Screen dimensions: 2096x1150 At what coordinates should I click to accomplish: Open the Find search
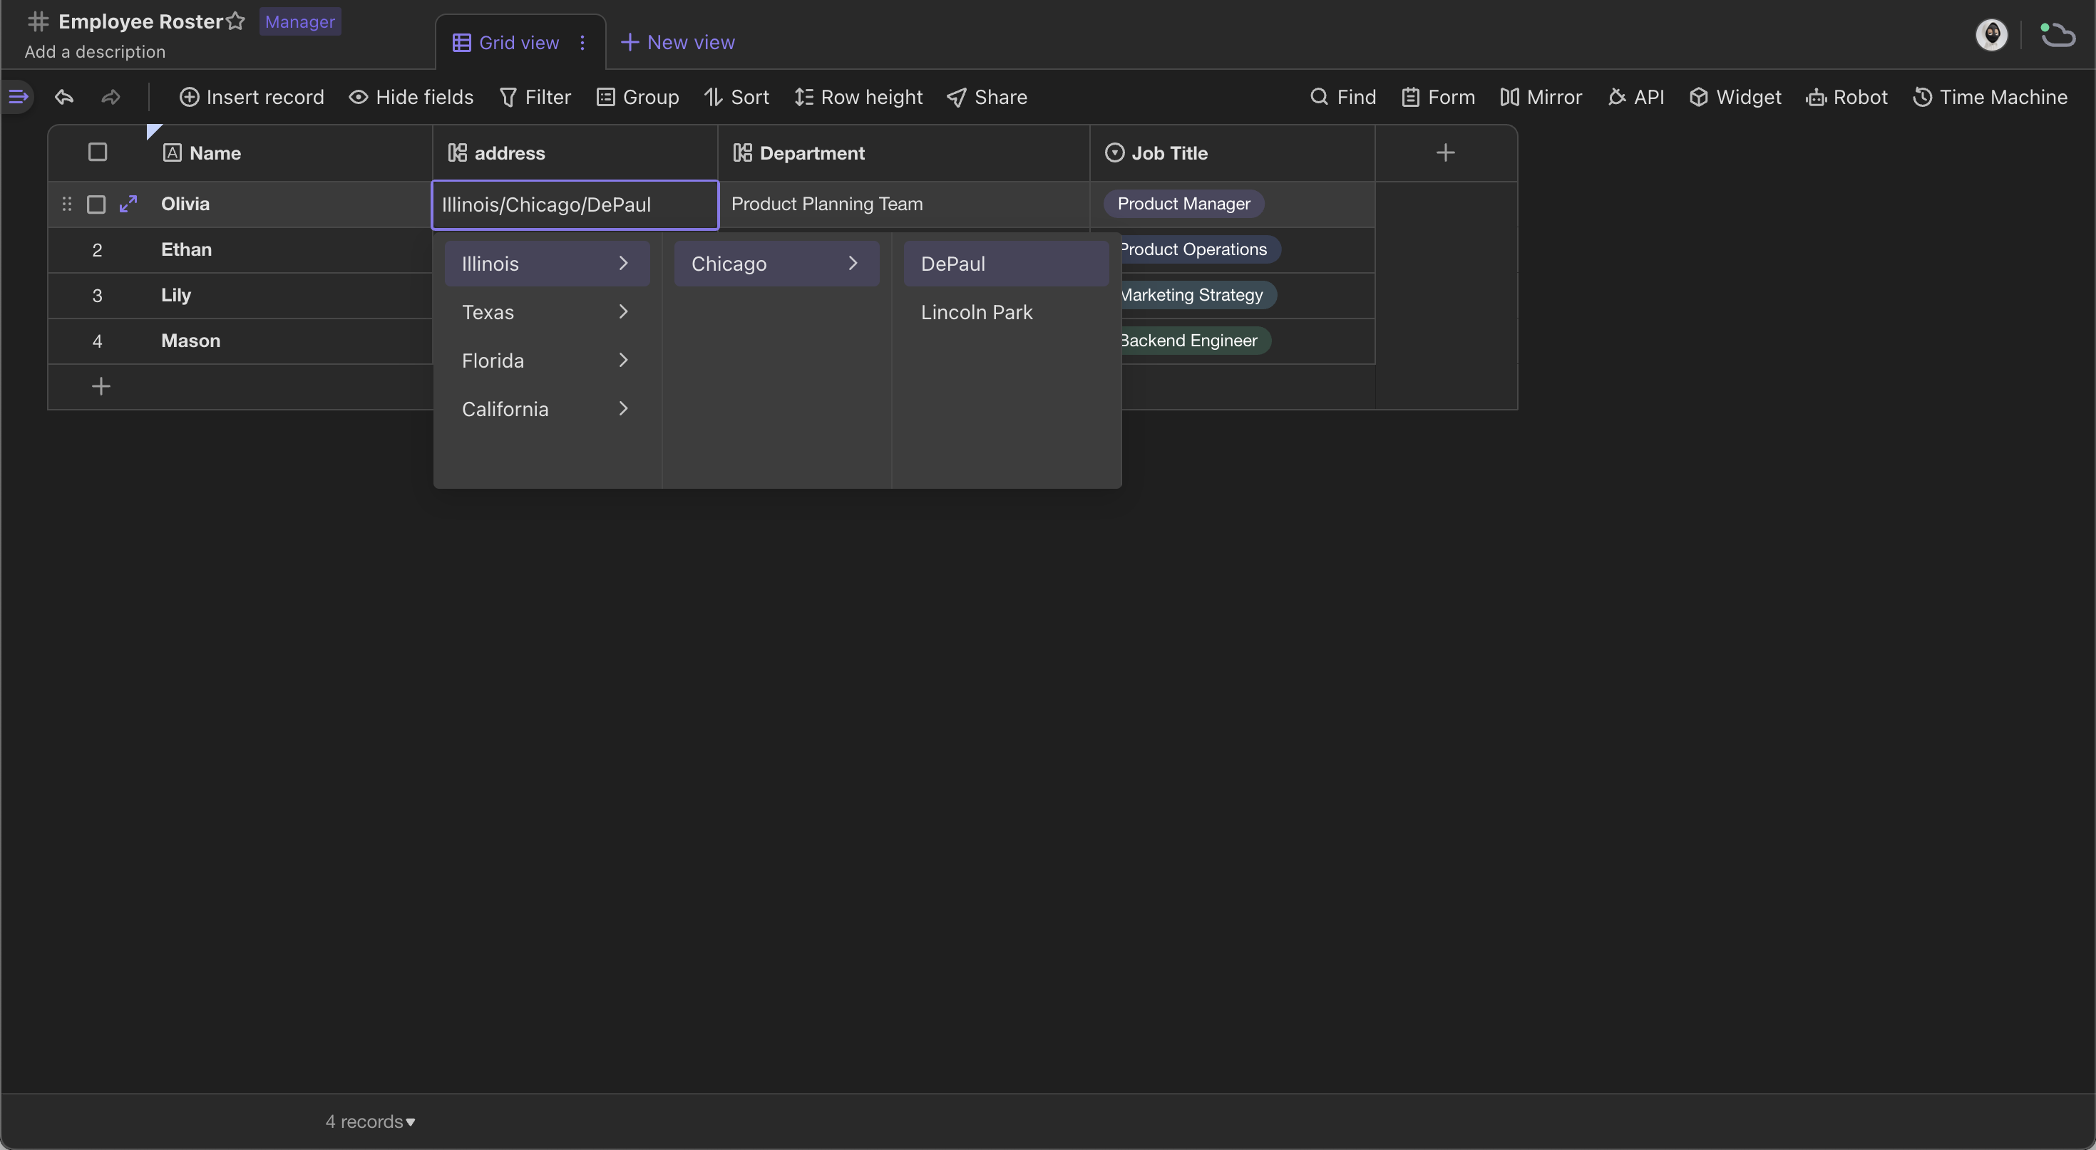click(1342, 98)
